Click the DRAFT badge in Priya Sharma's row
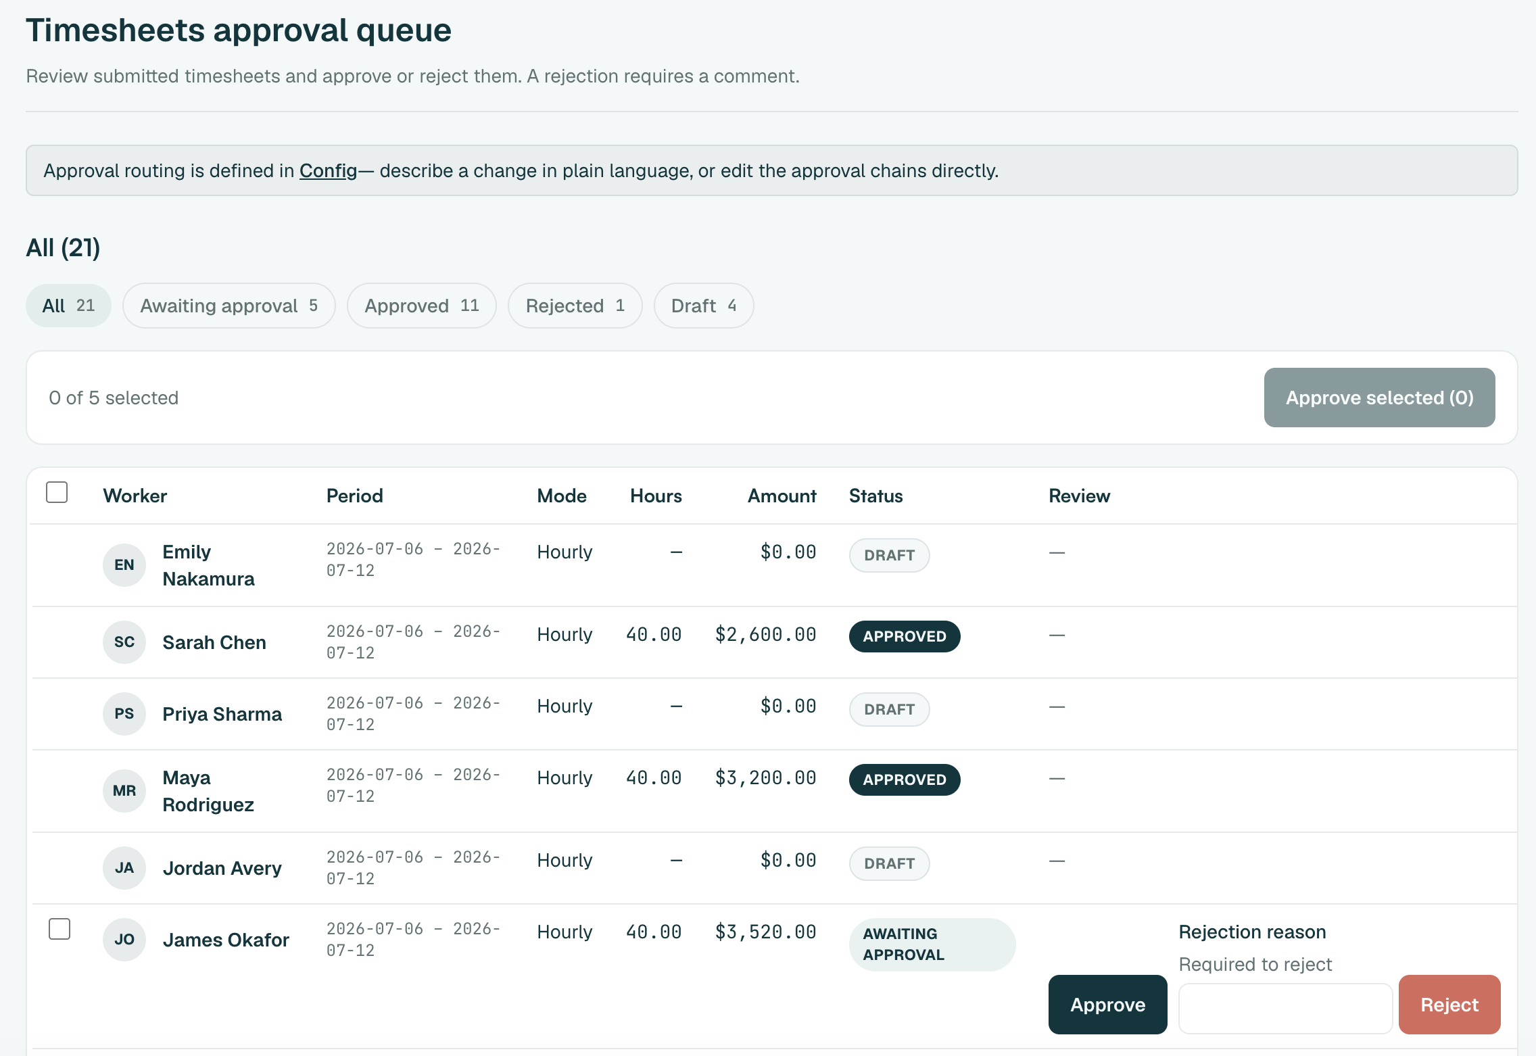Viewport: 1536px width, 1056px height. click(x=889, y=709)
